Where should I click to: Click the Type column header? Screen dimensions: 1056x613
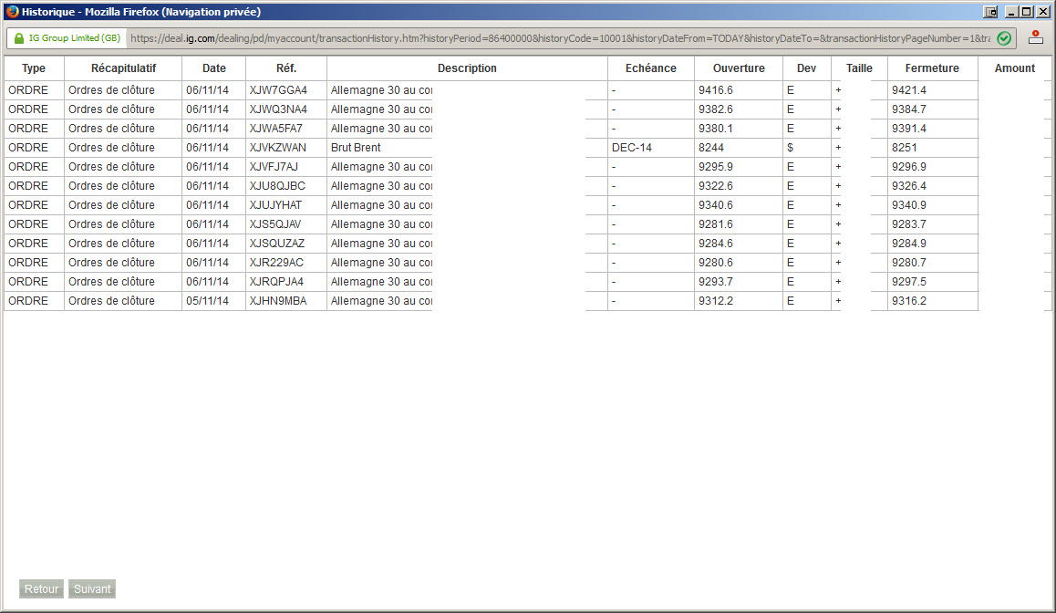click(x=34, y=68)
